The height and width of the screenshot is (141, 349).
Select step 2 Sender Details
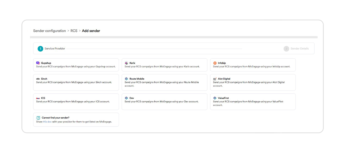(x=286, y=49)
